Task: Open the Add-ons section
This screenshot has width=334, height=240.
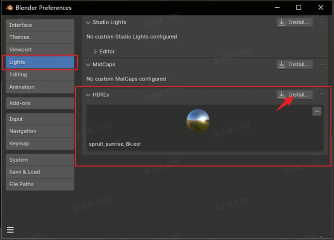Action: click(x=40, y=103)
